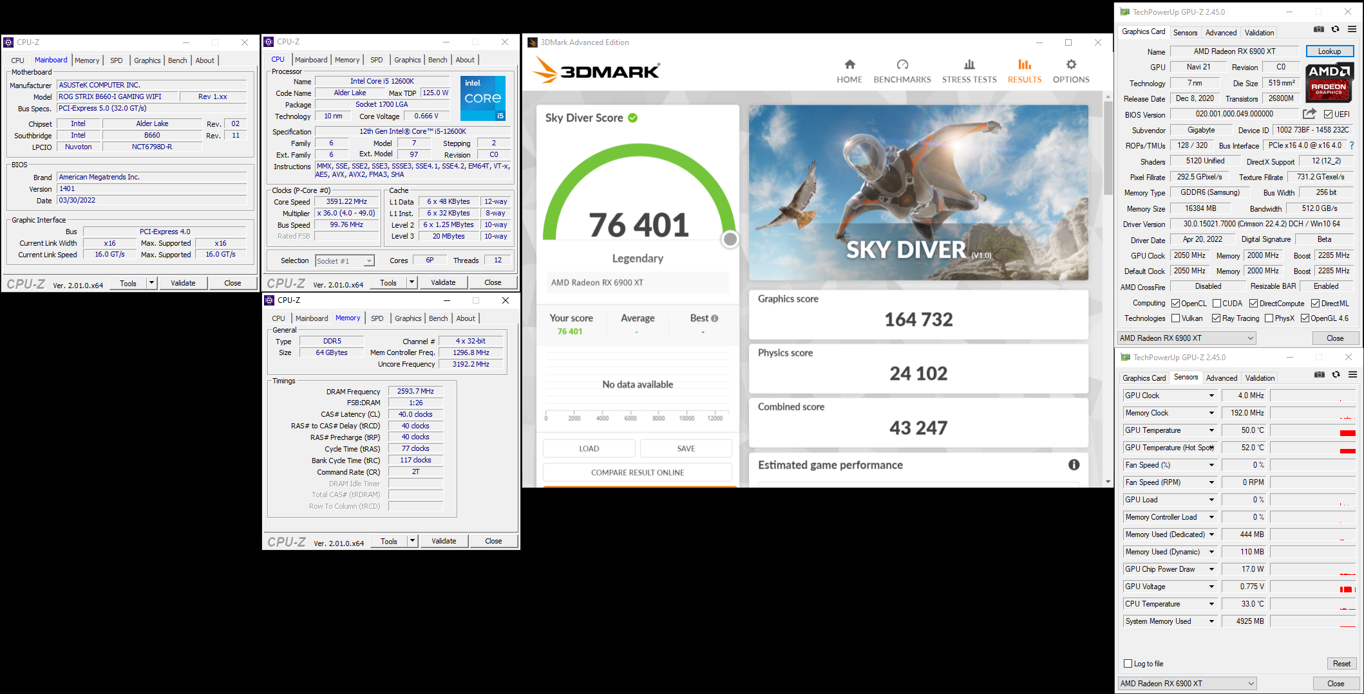The image size is (1364, 694).
Task: Click COMPARE RESULT ONLINE button
Action: 638,472
